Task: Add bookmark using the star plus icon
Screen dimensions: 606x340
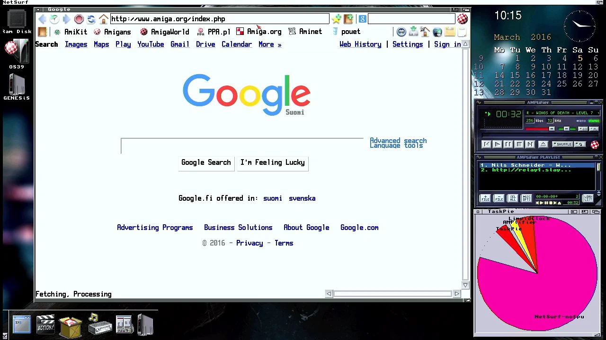Action: pyautogui.click(x=336, y=19)
